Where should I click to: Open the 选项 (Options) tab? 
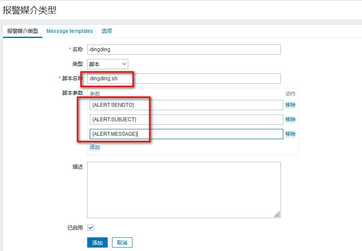click(106, 31)
